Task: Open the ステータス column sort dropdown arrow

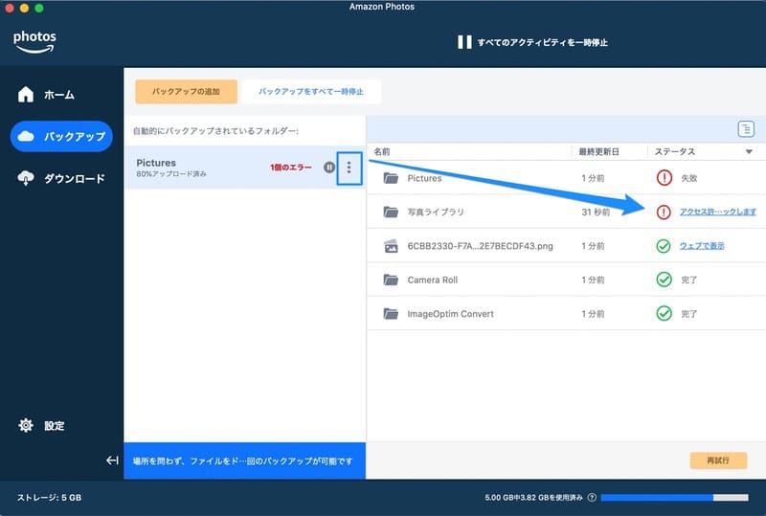Action: point(748,152)
